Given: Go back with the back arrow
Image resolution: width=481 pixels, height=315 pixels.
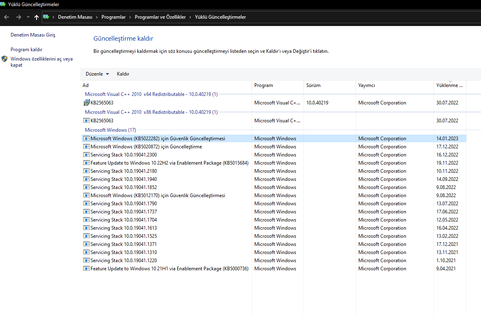Looking at the screenshot, I should tap(6, 17).
